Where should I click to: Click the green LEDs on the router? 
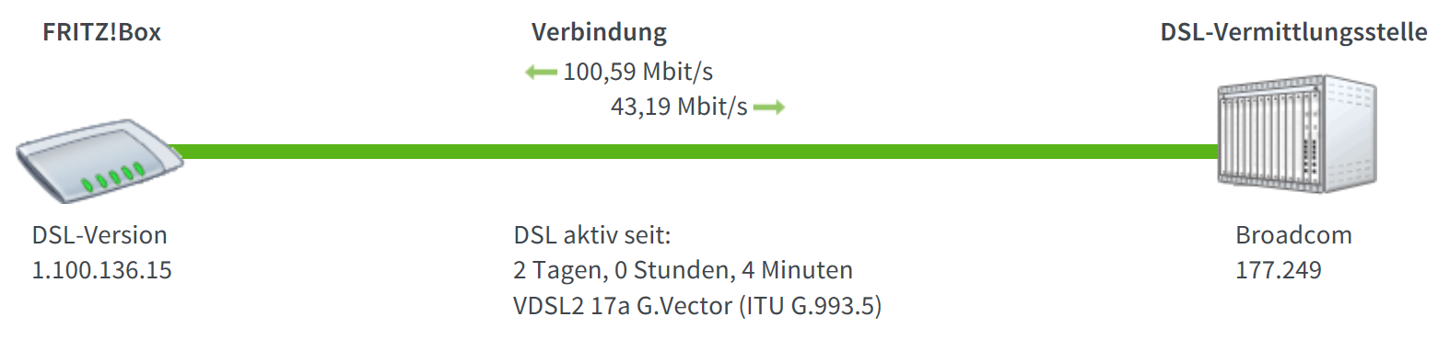(112, 176)
